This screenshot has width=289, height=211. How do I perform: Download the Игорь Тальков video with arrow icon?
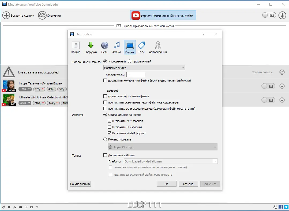point(282,86)
